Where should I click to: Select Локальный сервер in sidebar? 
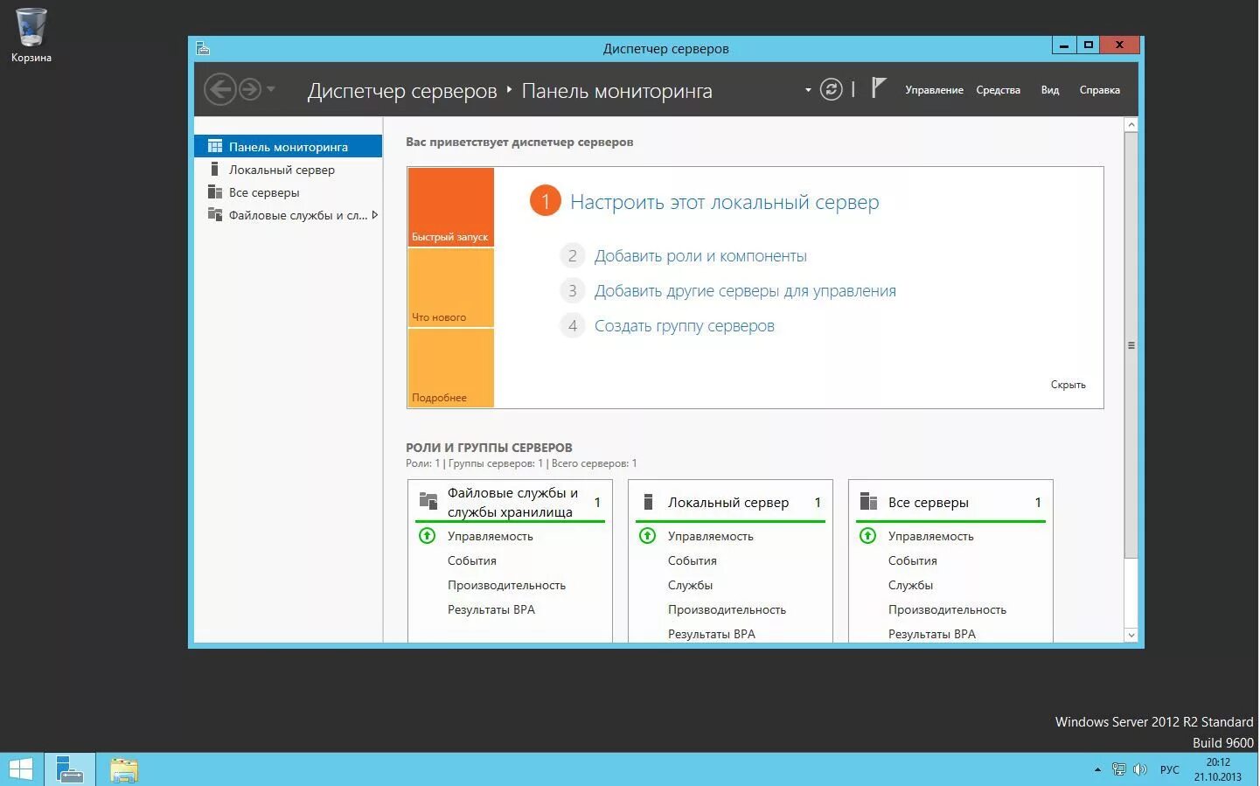coord(289,170)
